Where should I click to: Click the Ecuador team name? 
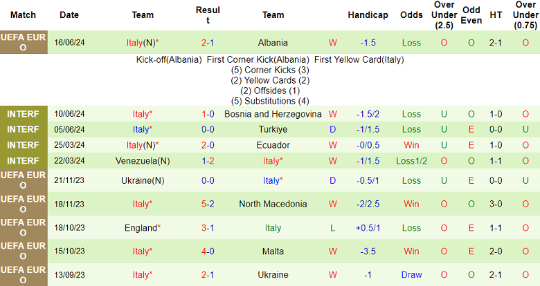click(273, 145)
